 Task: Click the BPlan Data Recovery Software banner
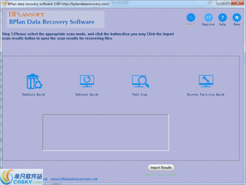55,19
